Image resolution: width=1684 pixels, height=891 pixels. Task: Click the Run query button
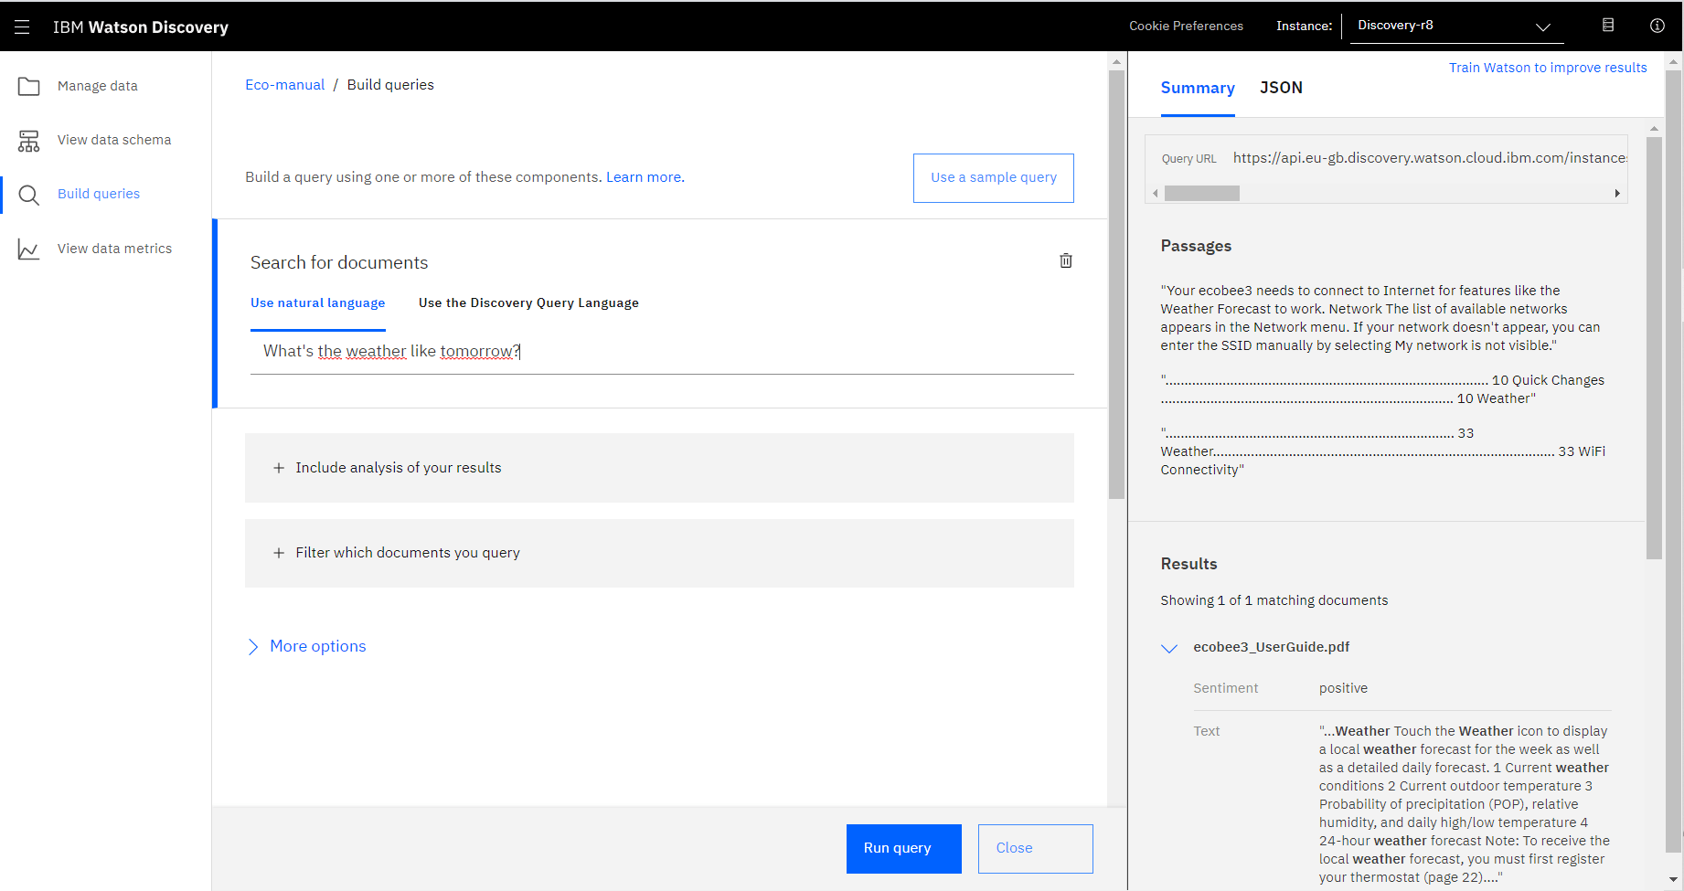(x=902, y=848)
